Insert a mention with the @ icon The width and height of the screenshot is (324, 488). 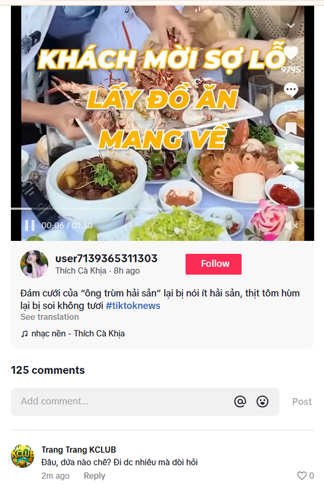point(240,401)
